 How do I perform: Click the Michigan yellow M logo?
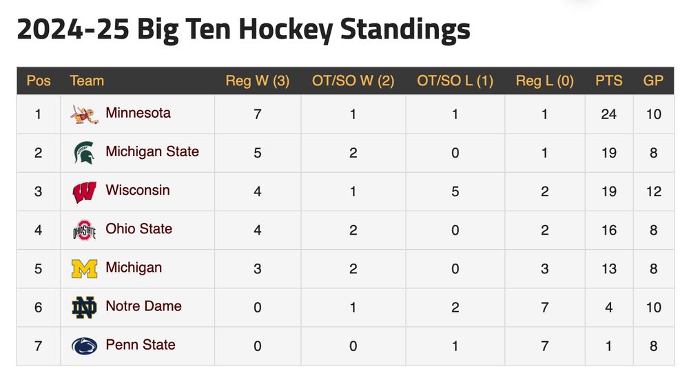coord(84,268)
